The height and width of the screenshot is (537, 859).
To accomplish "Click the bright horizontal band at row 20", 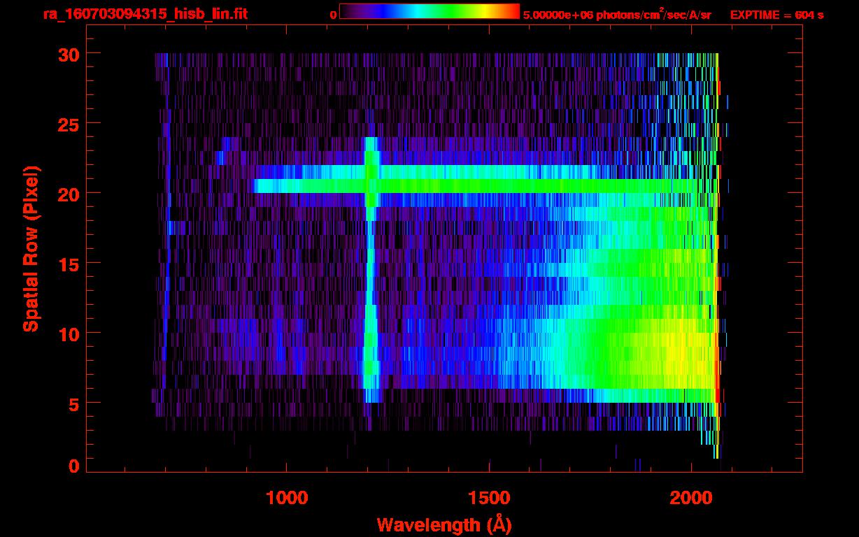I will (490, 186).
